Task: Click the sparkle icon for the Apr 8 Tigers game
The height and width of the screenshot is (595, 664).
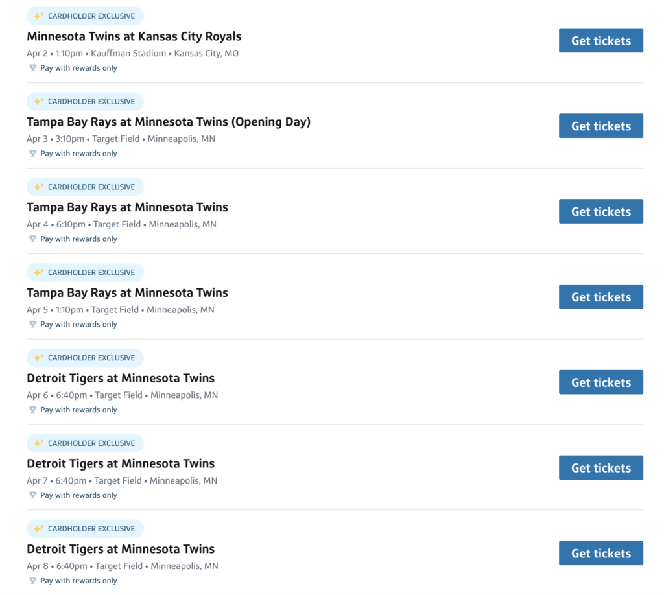Action: coord(38,529)
